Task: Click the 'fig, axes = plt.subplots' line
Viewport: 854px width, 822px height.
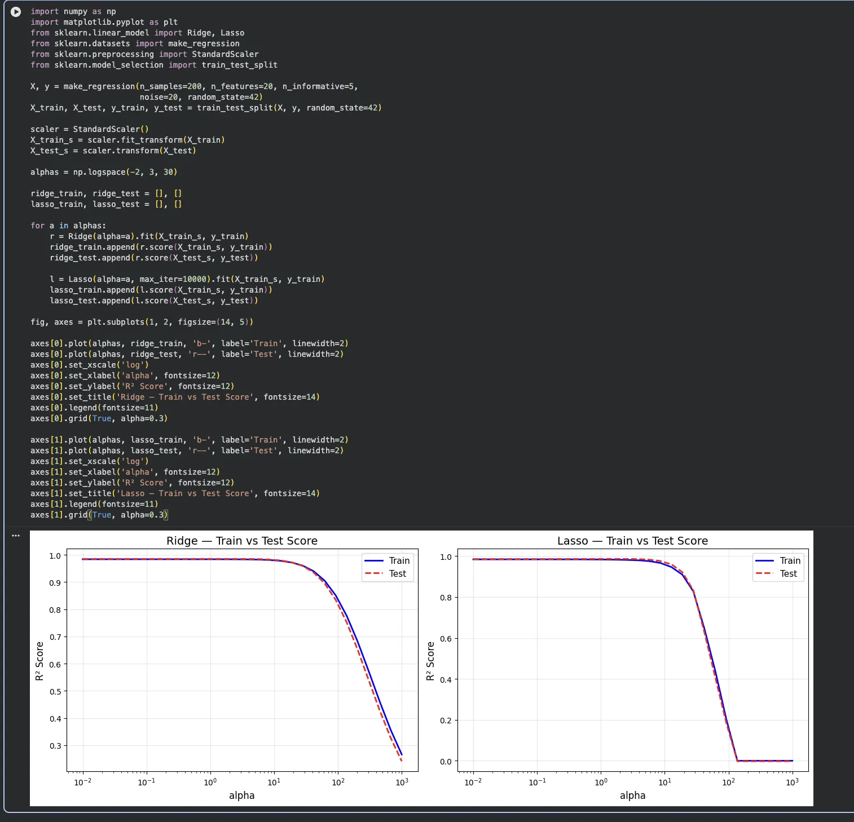Action: point(141,322)
